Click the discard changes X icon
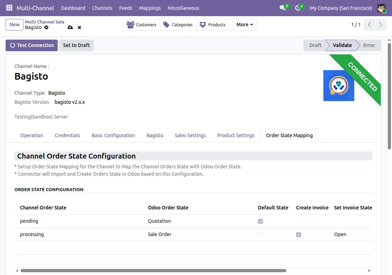 click(79, 28)
